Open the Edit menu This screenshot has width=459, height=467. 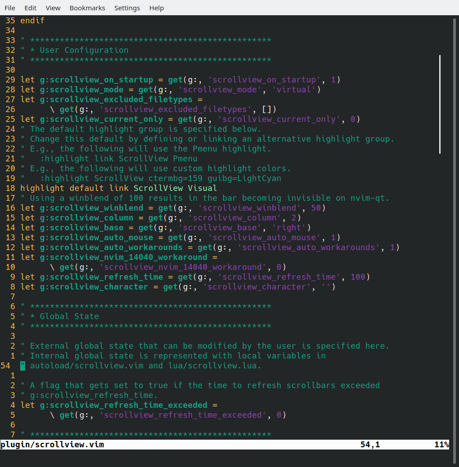pyautogui.click(x=30, y=8)
